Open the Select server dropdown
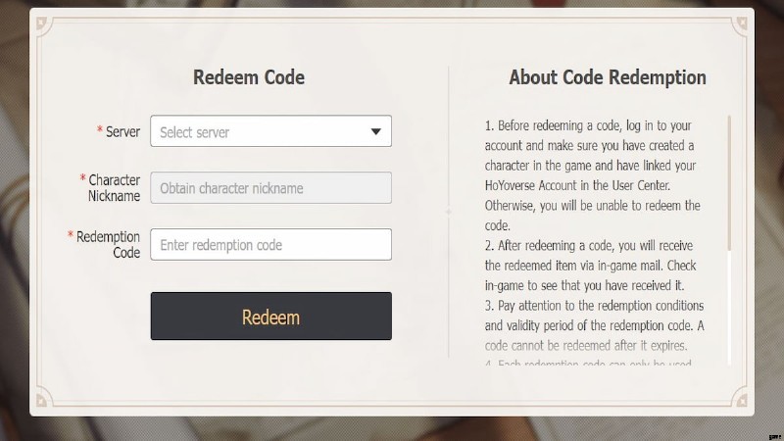The width and height of the screenshot is (784, 441). (270, 131)
